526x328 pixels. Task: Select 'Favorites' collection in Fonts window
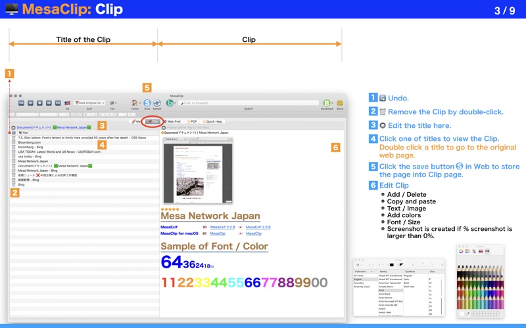coord(358,283)
